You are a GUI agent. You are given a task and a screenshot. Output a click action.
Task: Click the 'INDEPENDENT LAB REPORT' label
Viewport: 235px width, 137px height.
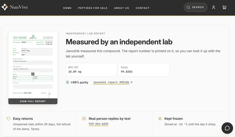tap(85, 34)
